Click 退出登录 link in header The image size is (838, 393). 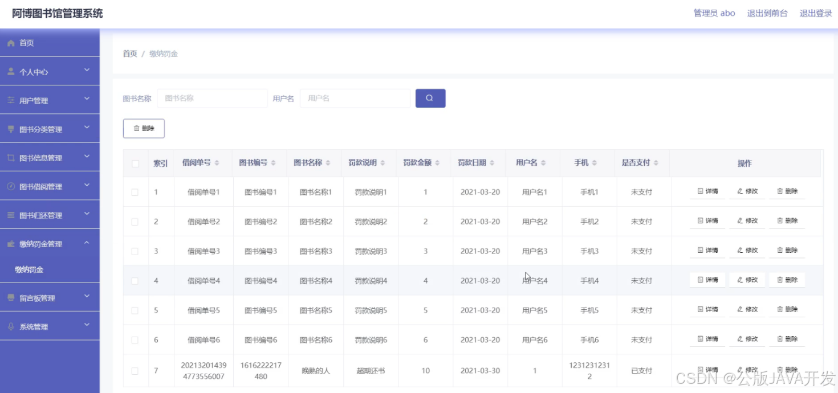[816, 13]
